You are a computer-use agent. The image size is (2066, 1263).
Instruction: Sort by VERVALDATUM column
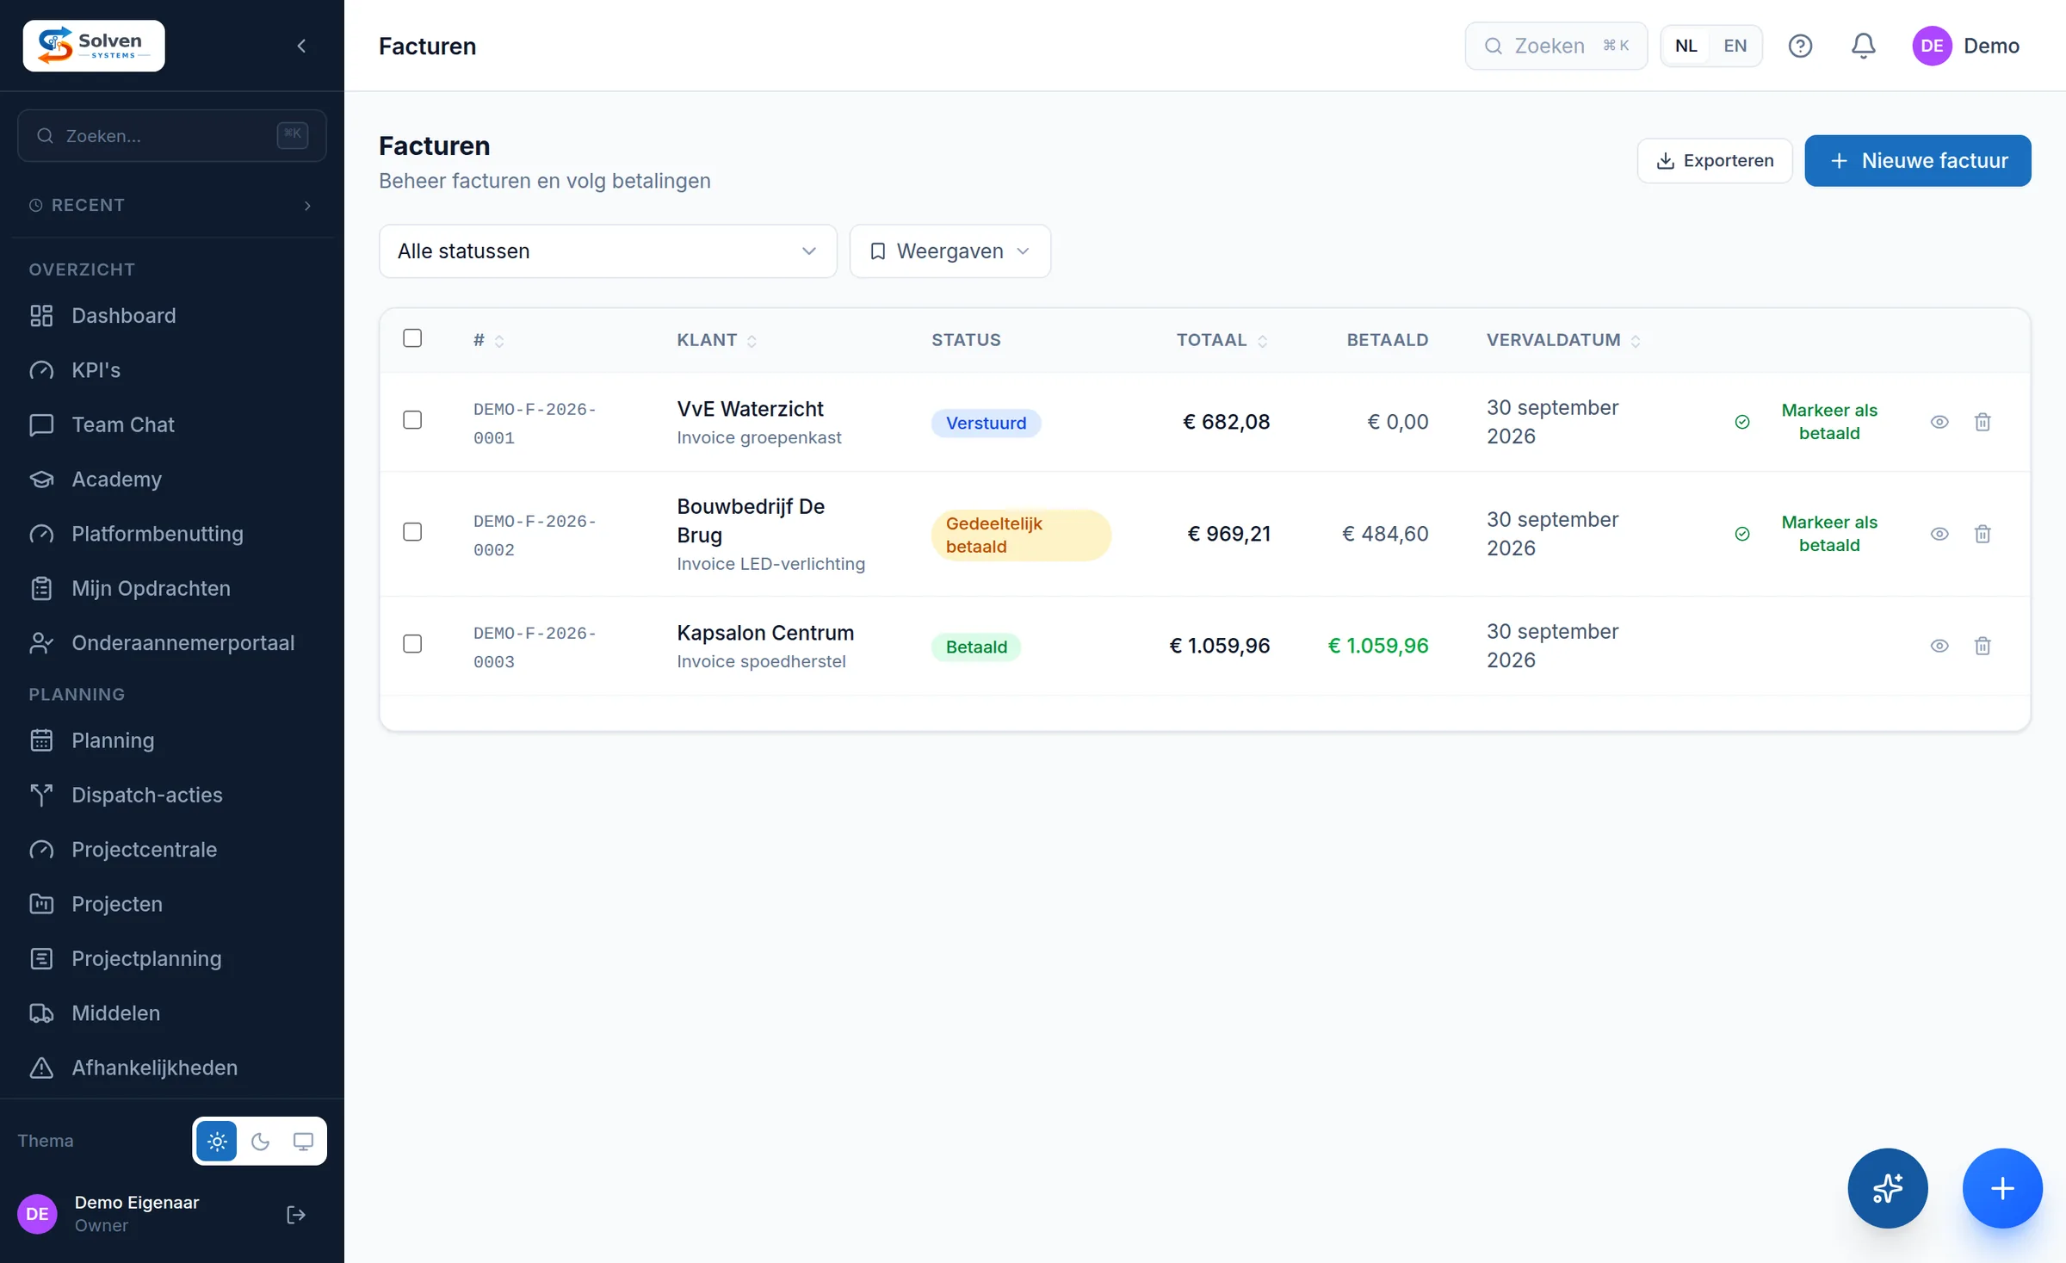tap(1563, 340)
